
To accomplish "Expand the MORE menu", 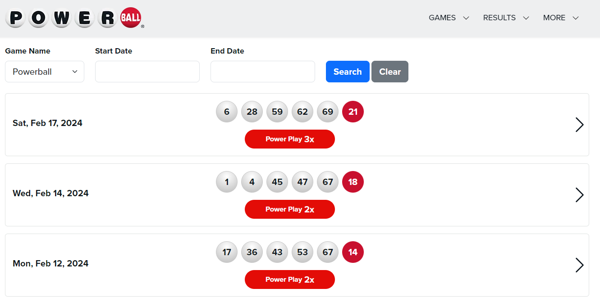I will pos(561,18).
